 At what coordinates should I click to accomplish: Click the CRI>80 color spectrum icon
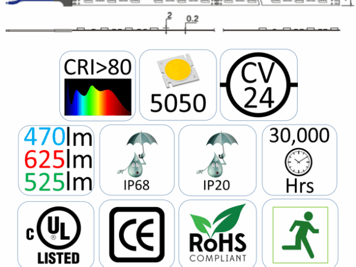point(98,85)
